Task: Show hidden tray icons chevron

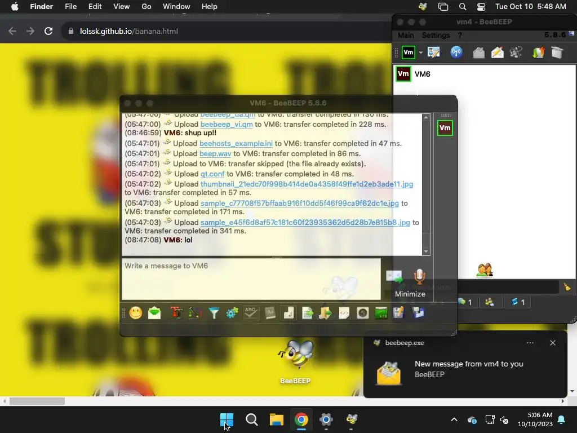Action: coord(454,419)
